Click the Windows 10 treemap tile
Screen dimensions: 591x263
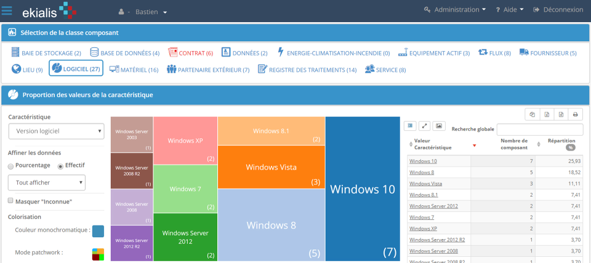363,189
